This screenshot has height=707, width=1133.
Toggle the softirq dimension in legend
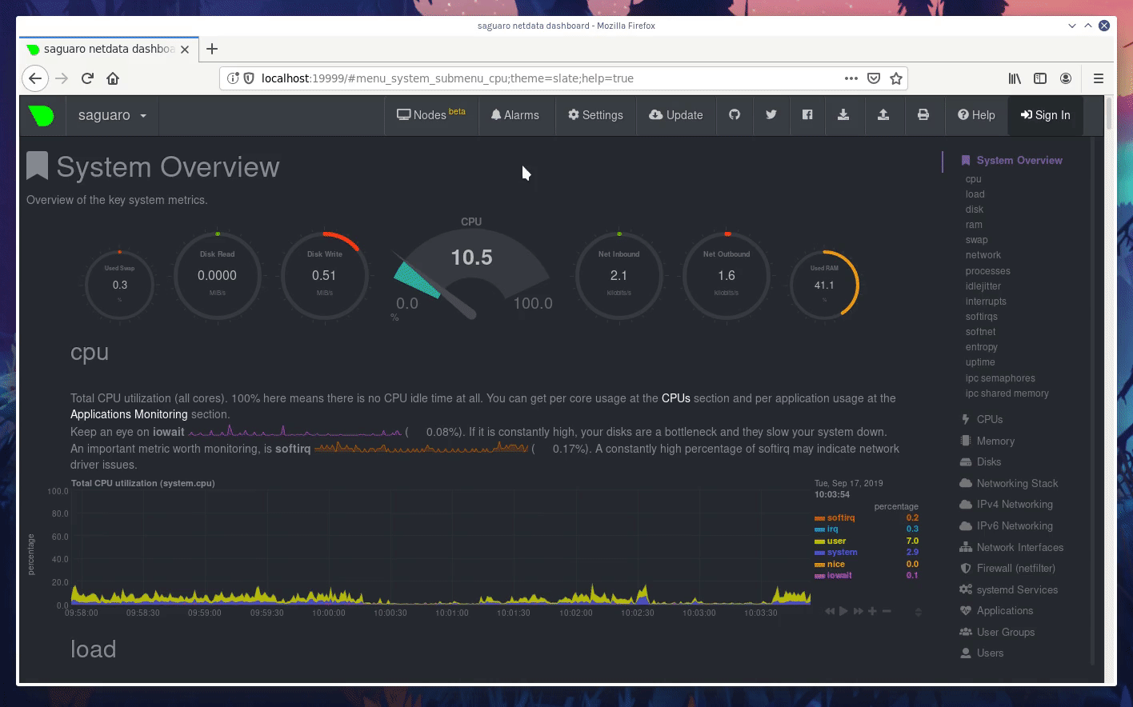(841, 518)
